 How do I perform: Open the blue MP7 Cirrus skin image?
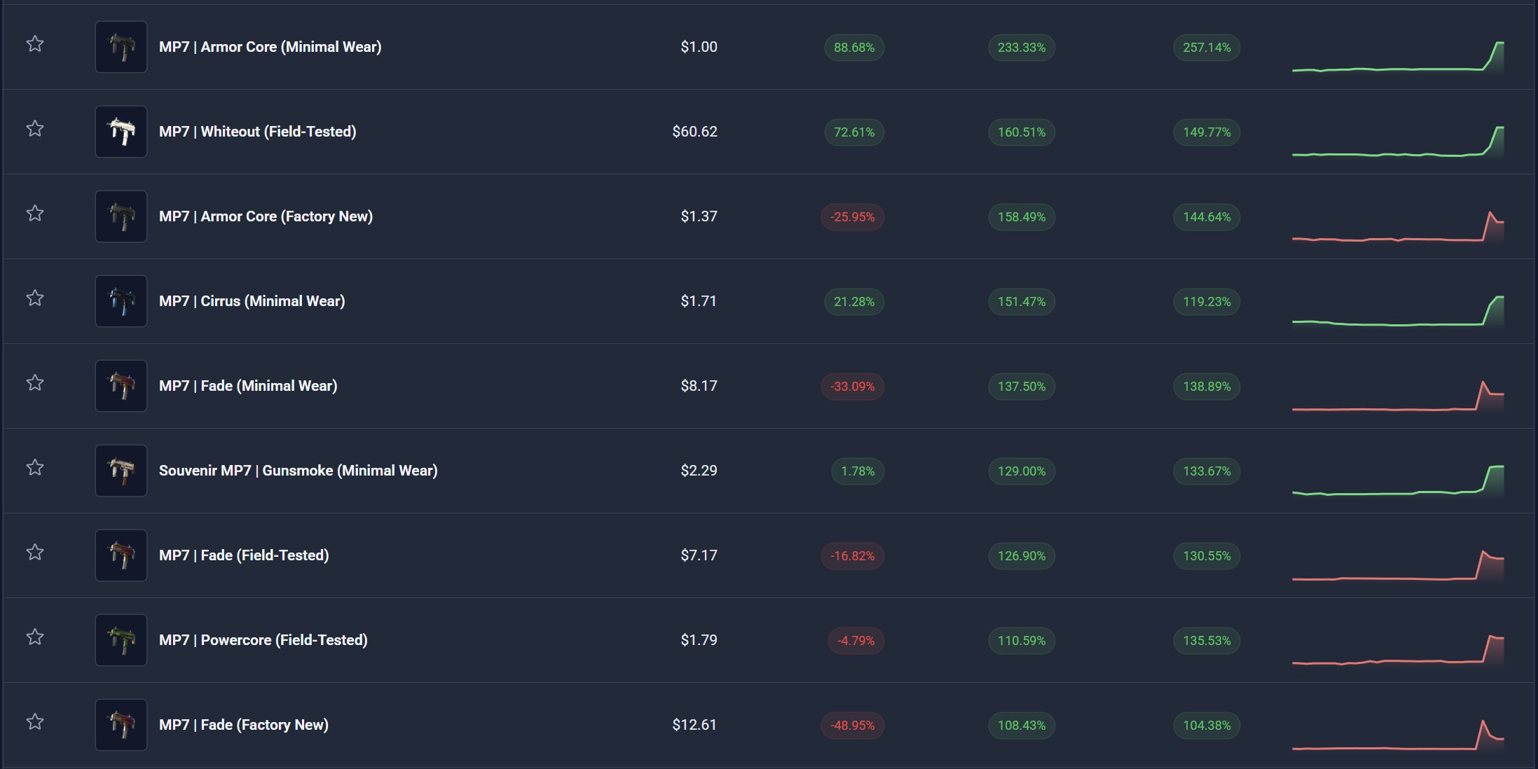coord(121,301)
